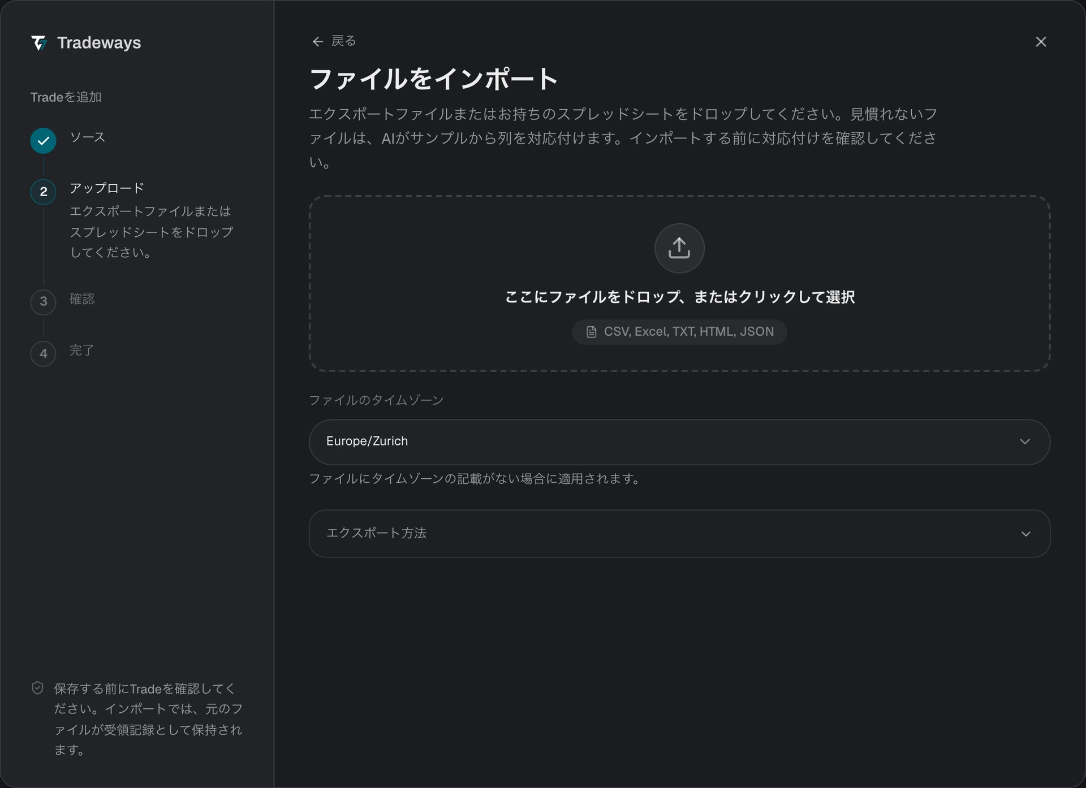Image resolution: width=1086 pixels, height=788 pixels.
Task: Click chevron on エクスポート方法 row
Action: click(1025, 534)
